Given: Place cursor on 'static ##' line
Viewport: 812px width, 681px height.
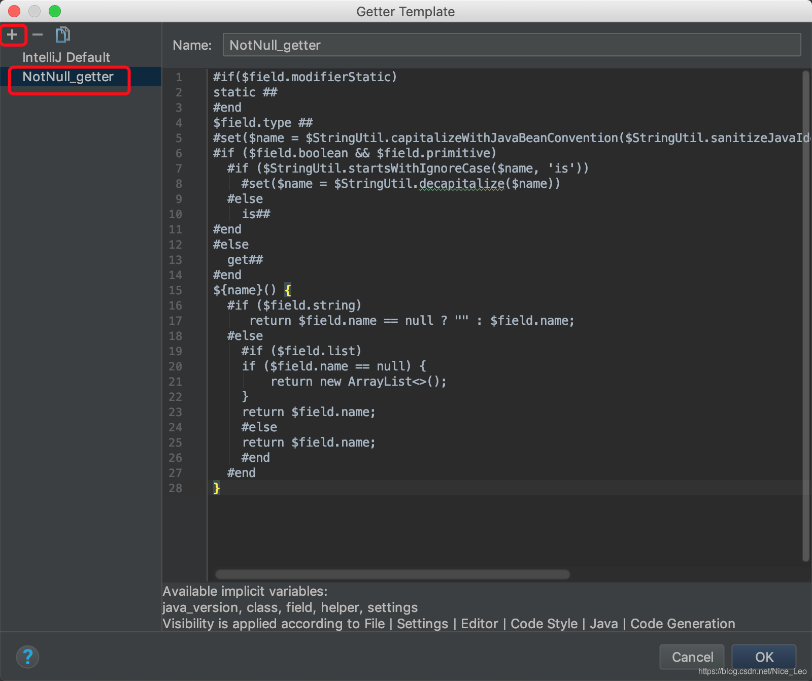Looking at the screenshot, I should (245, 92).
